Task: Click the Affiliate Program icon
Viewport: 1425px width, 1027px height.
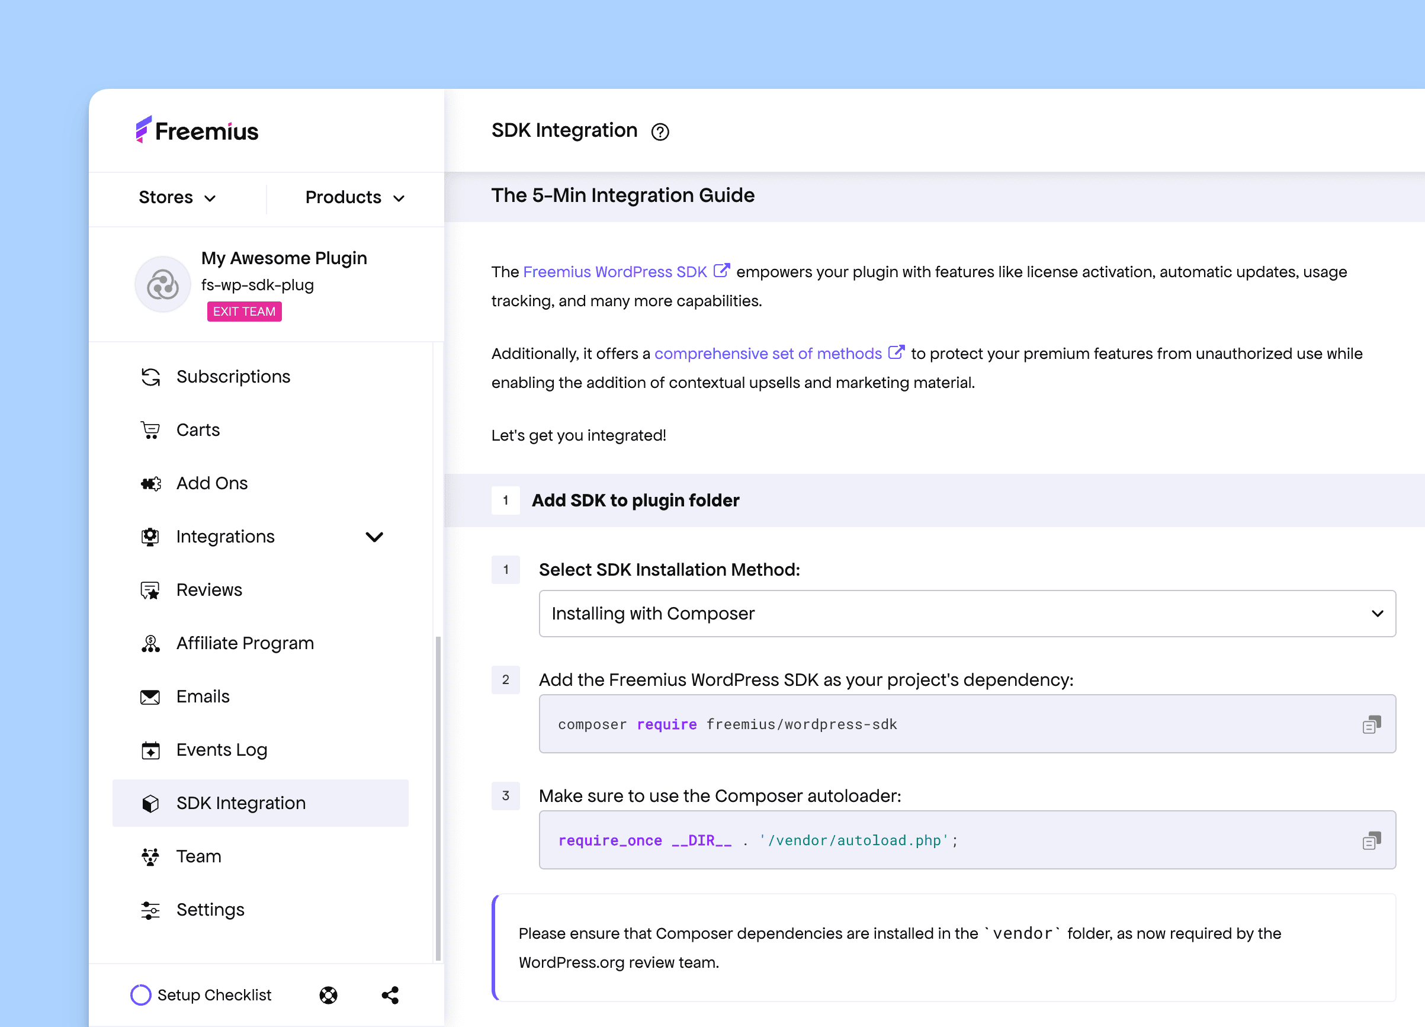Action: pyautogui.click(x=150, y=644)
